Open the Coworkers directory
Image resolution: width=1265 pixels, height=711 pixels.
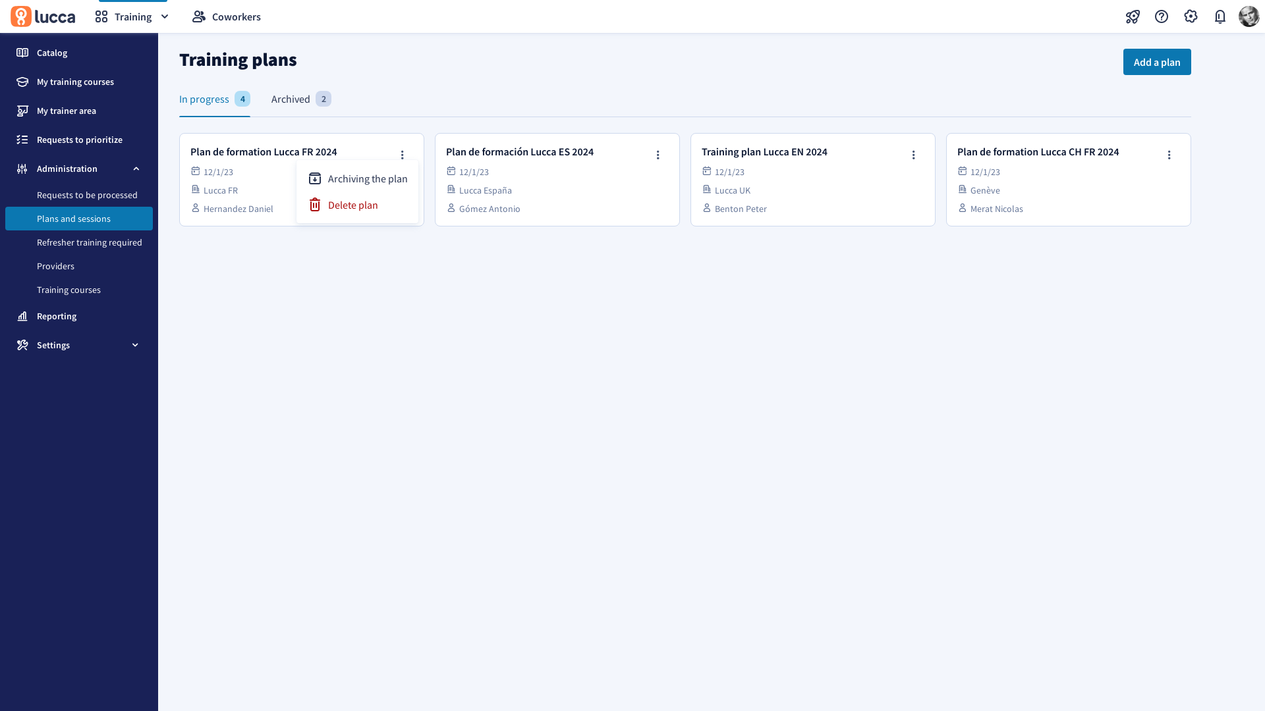(227, 16)
